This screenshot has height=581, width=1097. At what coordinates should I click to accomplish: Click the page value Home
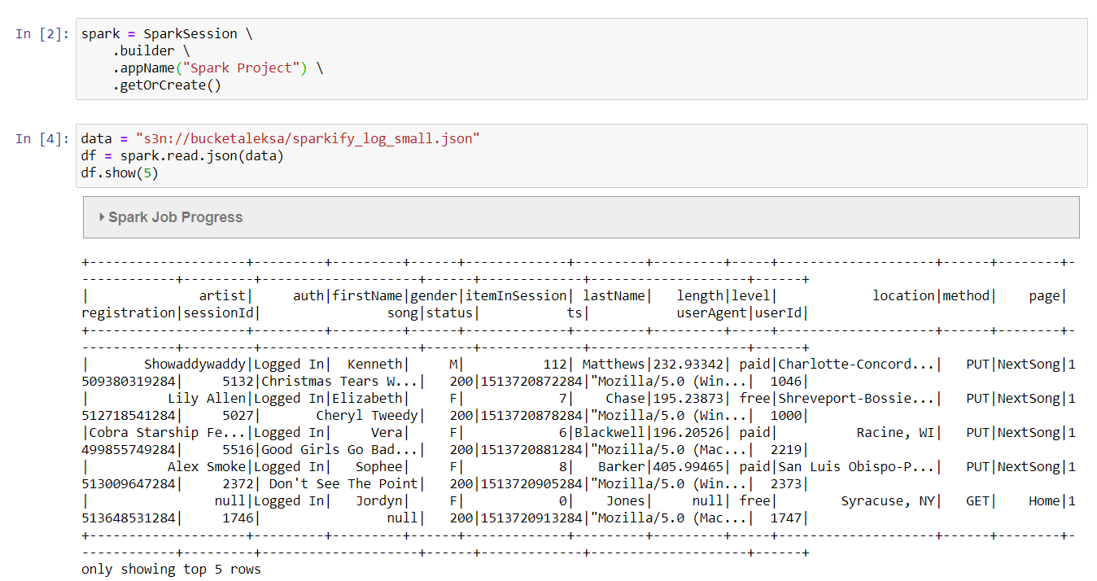click(x=1044, y=501)
